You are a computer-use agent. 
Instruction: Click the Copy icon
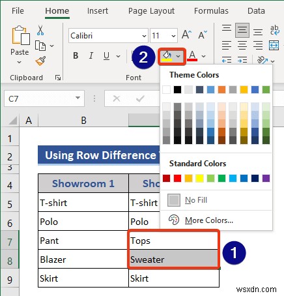40,46
